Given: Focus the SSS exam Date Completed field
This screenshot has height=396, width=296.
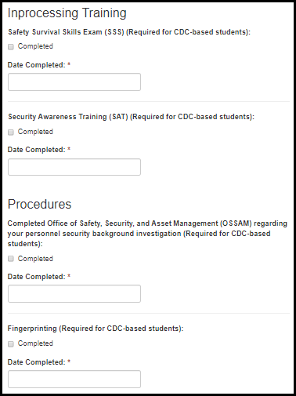Looking at the screenshot, I should click(x=74, y=82).
